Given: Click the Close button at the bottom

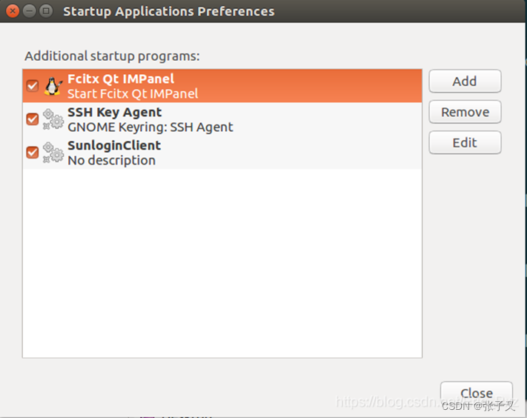Looking at the screenshot, I should (x=476, y=394).
